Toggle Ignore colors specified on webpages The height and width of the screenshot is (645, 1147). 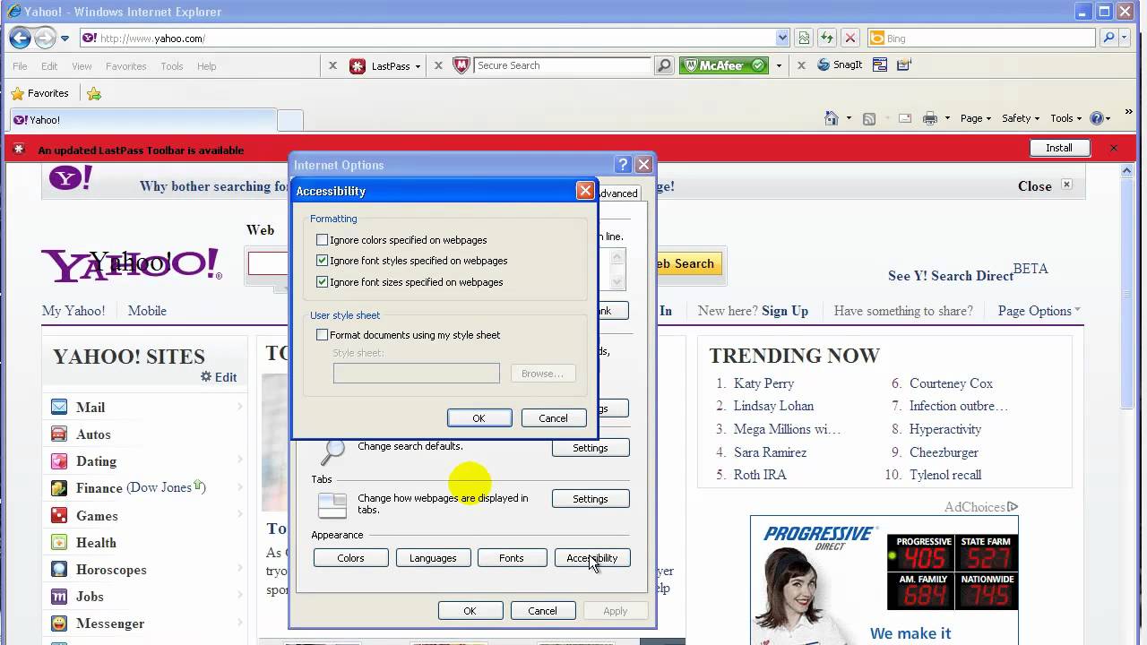coord(323,240)
